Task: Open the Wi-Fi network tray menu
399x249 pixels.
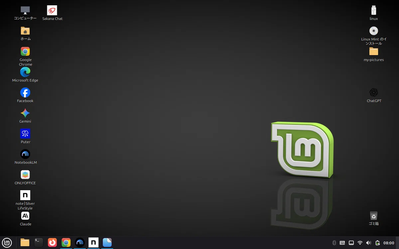Action: tap(360, 243)
